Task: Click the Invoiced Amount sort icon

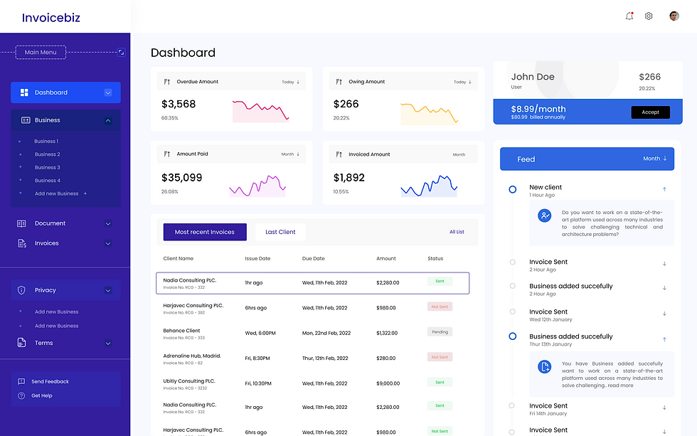Action: (x=339, y=154)
